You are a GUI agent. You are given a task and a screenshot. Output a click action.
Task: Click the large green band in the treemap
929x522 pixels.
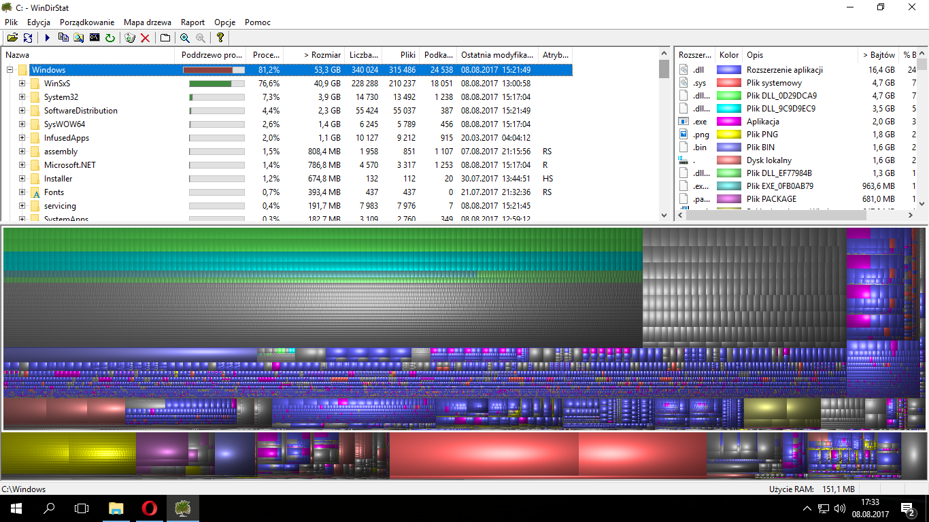tap(323, 240)
